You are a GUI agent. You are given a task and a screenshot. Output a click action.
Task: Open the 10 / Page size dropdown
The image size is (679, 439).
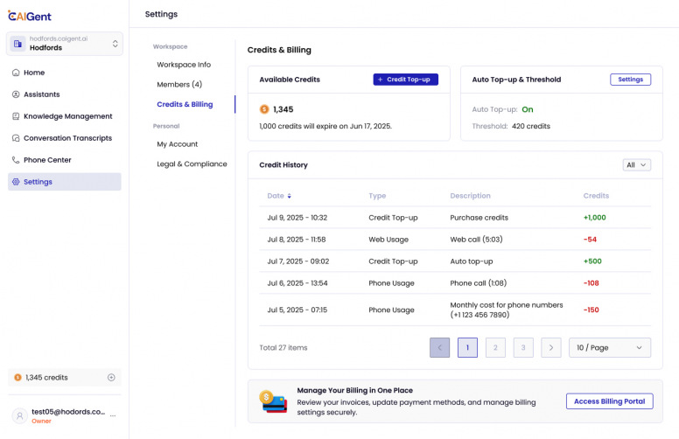[609, 348]
